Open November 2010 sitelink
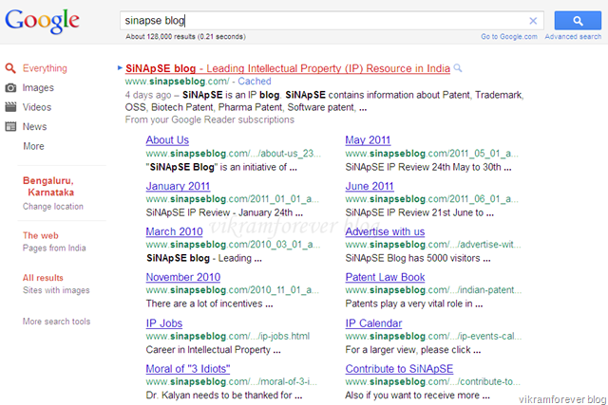 183,277
